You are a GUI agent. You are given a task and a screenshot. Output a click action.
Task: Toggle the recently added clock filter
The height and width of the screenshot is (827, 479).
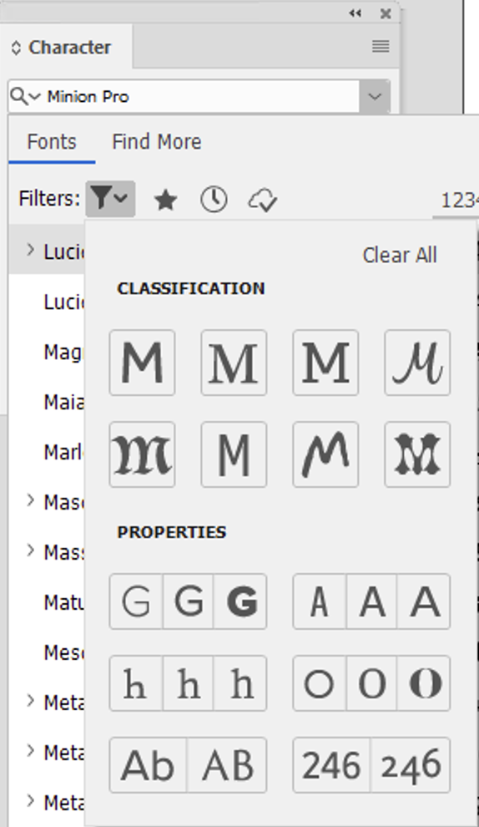pyautogui.click(x=214, y=200)
